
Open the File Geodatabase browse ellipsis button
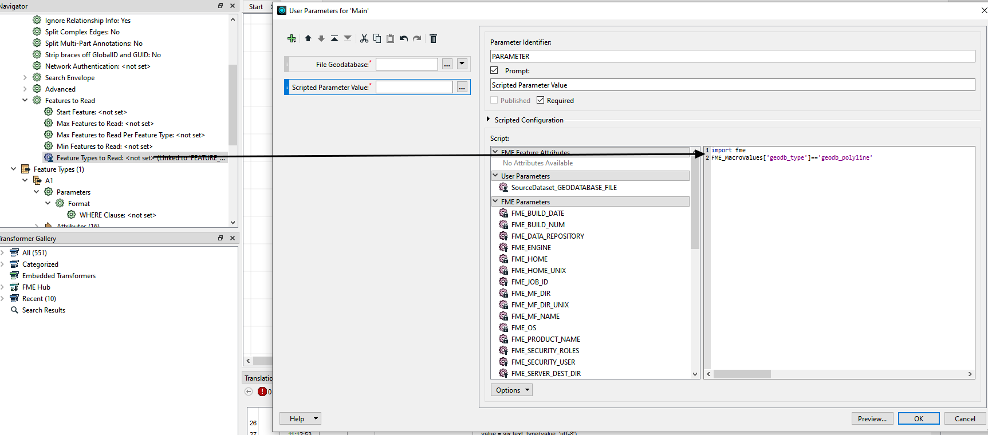447,64
